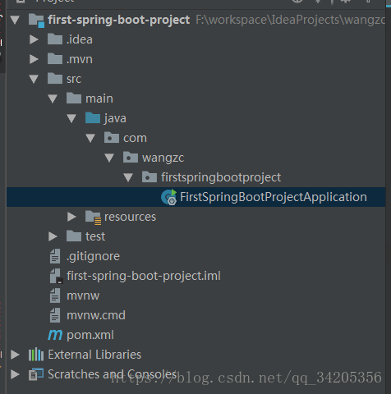391x394 pixels.
Task: Click the Maven pom.xml icon
Action: (55, 335)
